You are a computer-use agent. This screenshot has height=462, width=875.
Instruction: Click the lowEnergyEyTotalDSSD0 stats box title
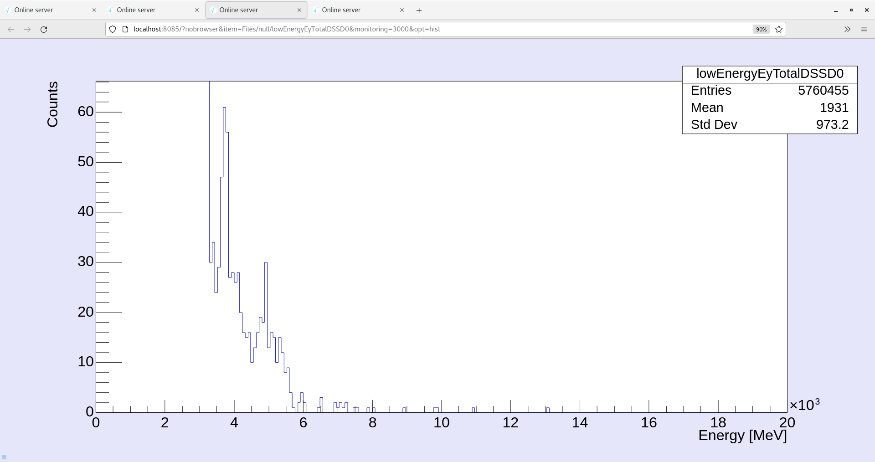[x=770, y=74]
